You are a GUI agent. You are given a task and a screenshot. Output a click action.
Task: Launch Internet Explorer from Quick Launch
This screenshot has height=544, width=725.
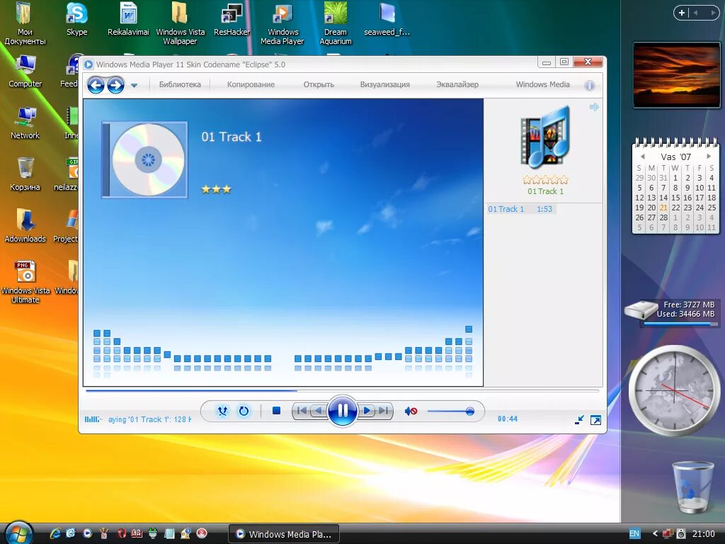point(55,533)
